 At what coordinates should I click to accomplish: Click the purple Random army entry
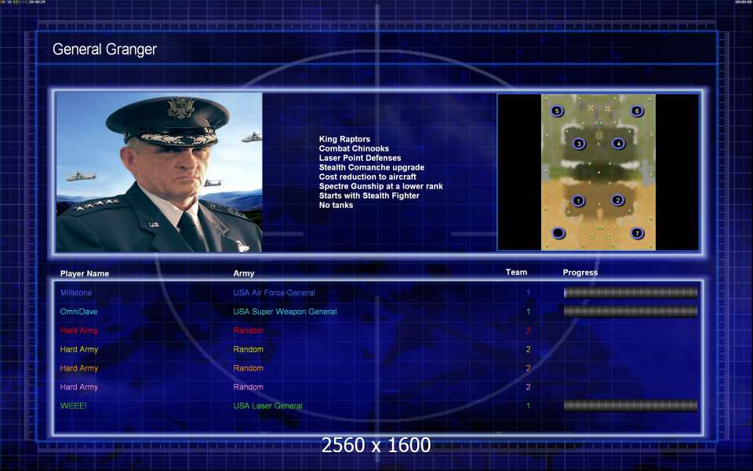[x=249, y=387]
